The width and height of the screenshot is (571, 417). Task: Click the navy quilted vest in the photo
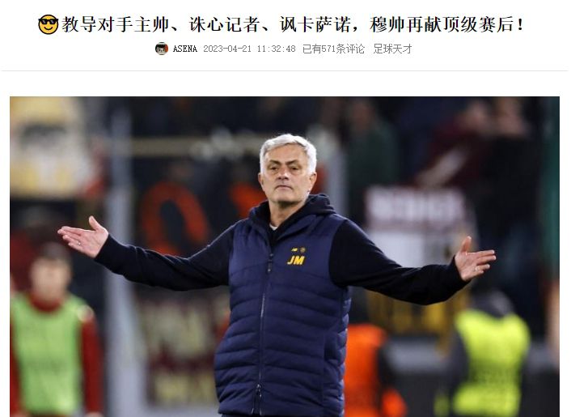coord(284,317)
